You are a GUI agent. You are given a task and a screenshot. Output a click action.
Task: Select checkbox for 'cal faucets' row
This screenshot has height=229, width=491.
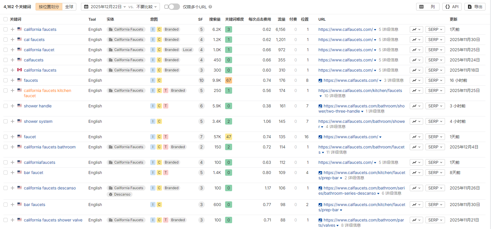pos(6,40)
